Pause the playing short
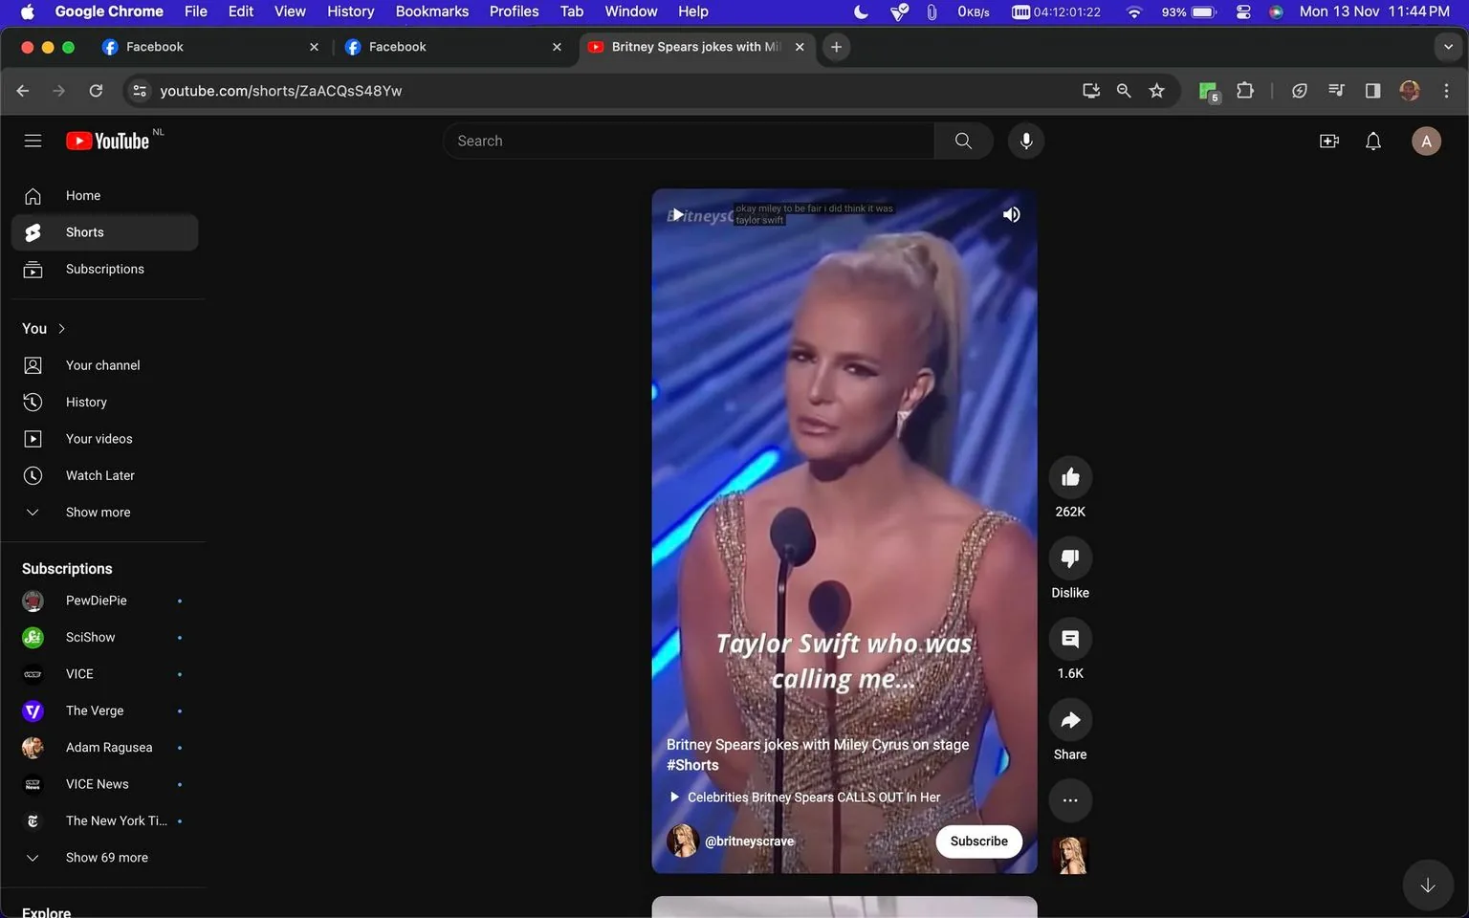The width and height of the screenshot is (1469, 918). pyautogui.click(x=676, y=214)
